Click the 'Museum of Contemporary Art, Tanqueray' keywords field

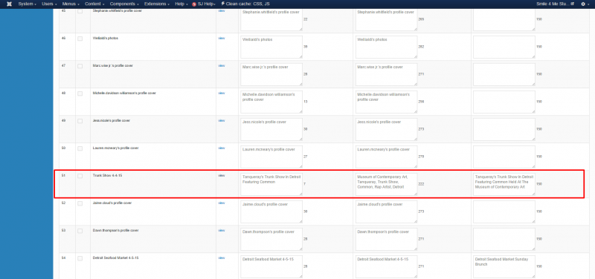[x=387, y=184]
